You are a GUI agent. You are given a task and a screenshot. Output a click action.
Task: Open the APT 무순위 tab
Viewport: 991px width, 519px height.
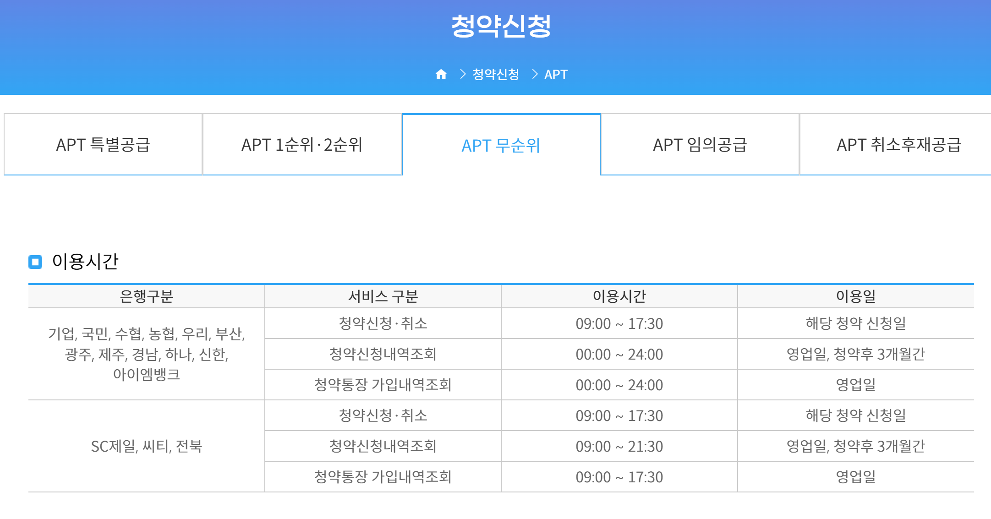click(500, 145)
